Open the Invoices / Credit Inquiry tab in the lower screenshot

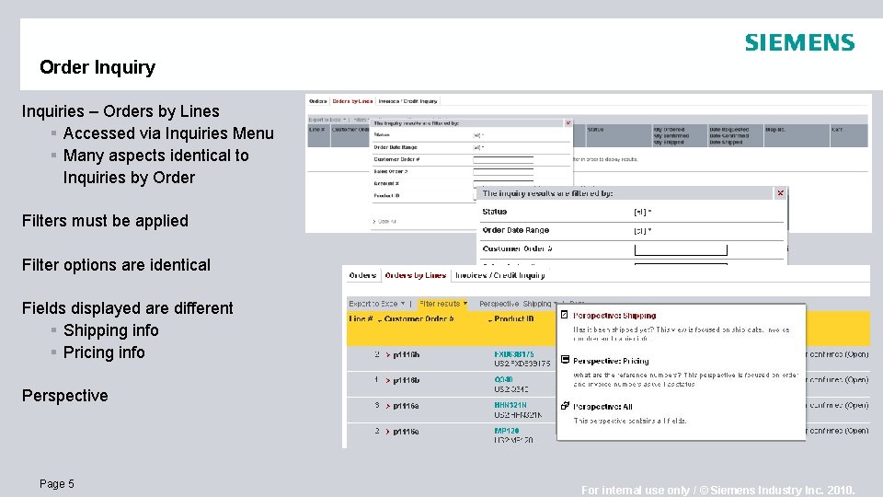(499, 275)
